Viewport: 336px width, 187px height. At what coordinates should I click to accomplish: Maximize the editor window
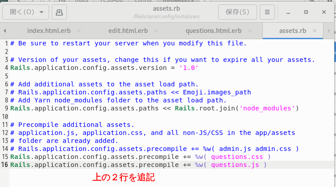306,12
